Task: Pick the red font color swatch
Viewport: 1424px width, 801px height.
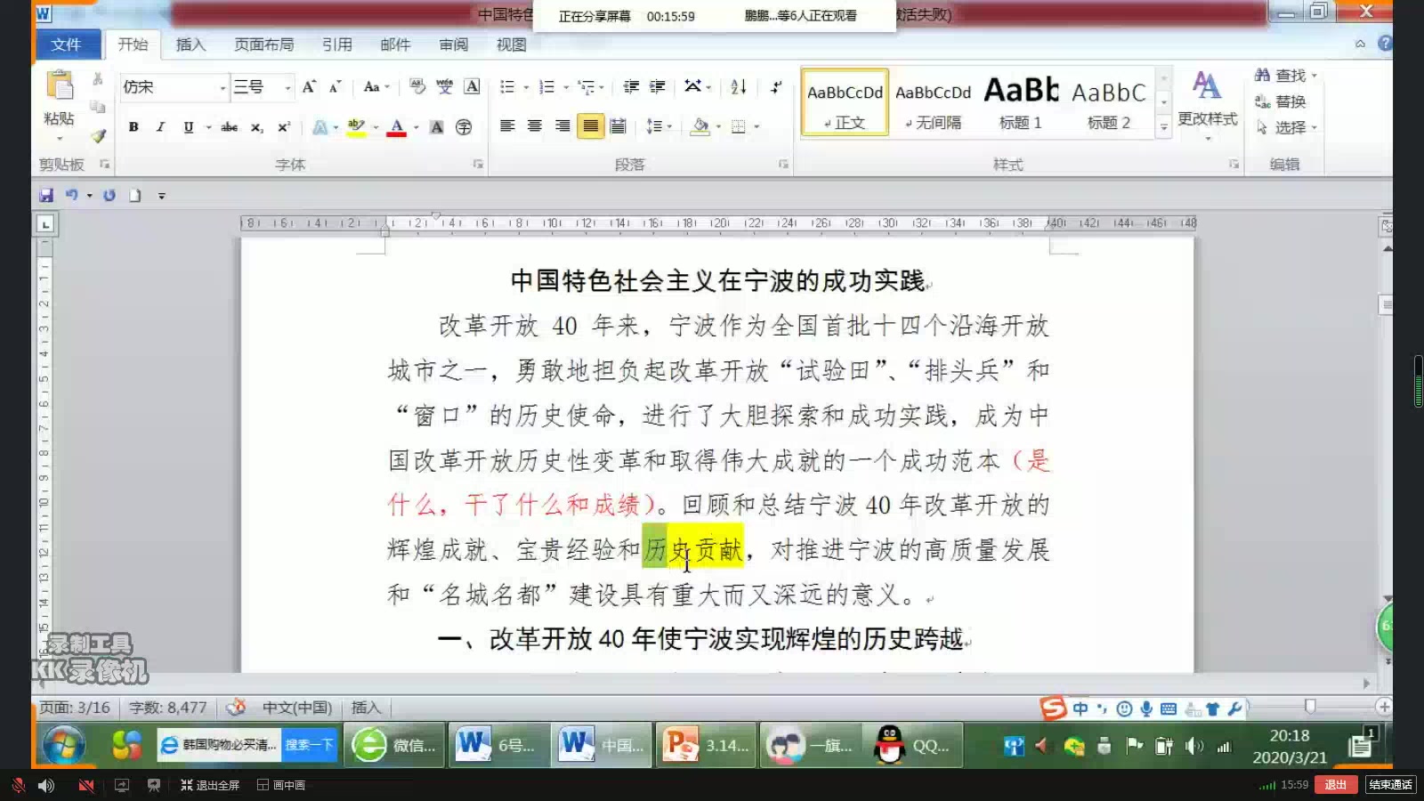Action: 395,132
